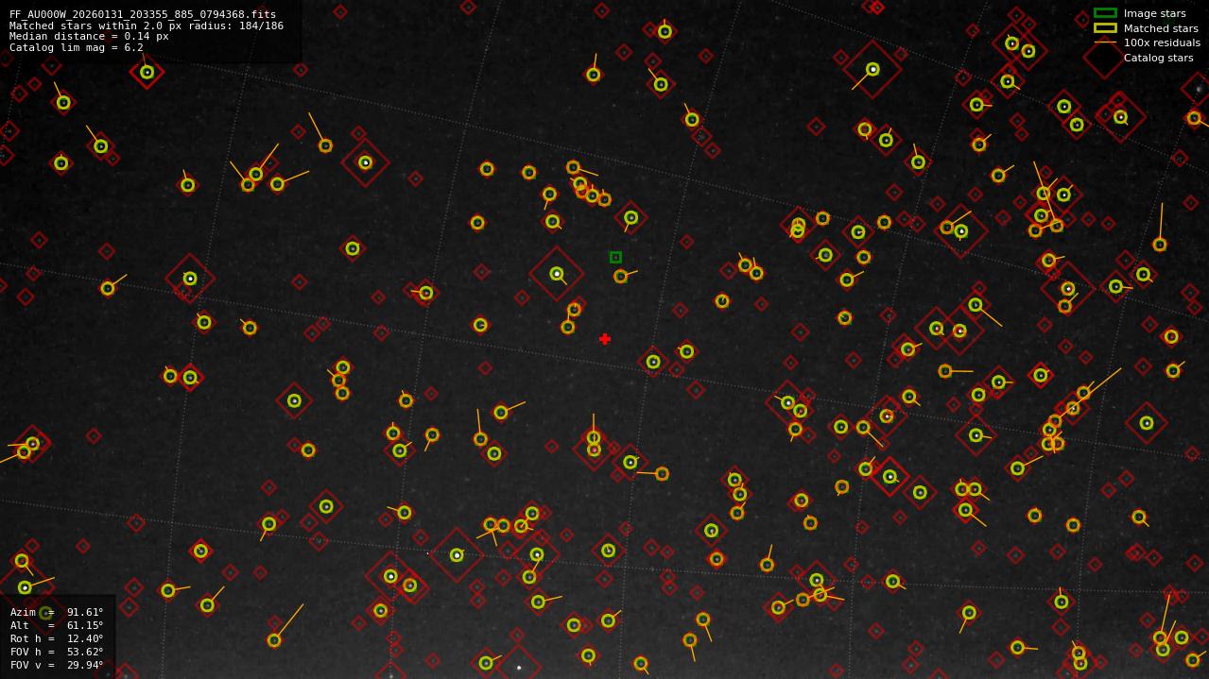This screenshot has width=1209, height=679.
Task: Click the Catalog stars legend diamond symbol
Action: [1103, 58]
